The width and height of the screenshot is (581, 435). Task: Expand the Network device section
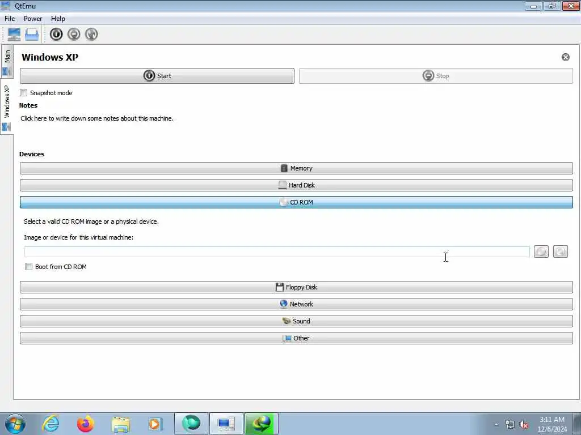coord(296,304)
